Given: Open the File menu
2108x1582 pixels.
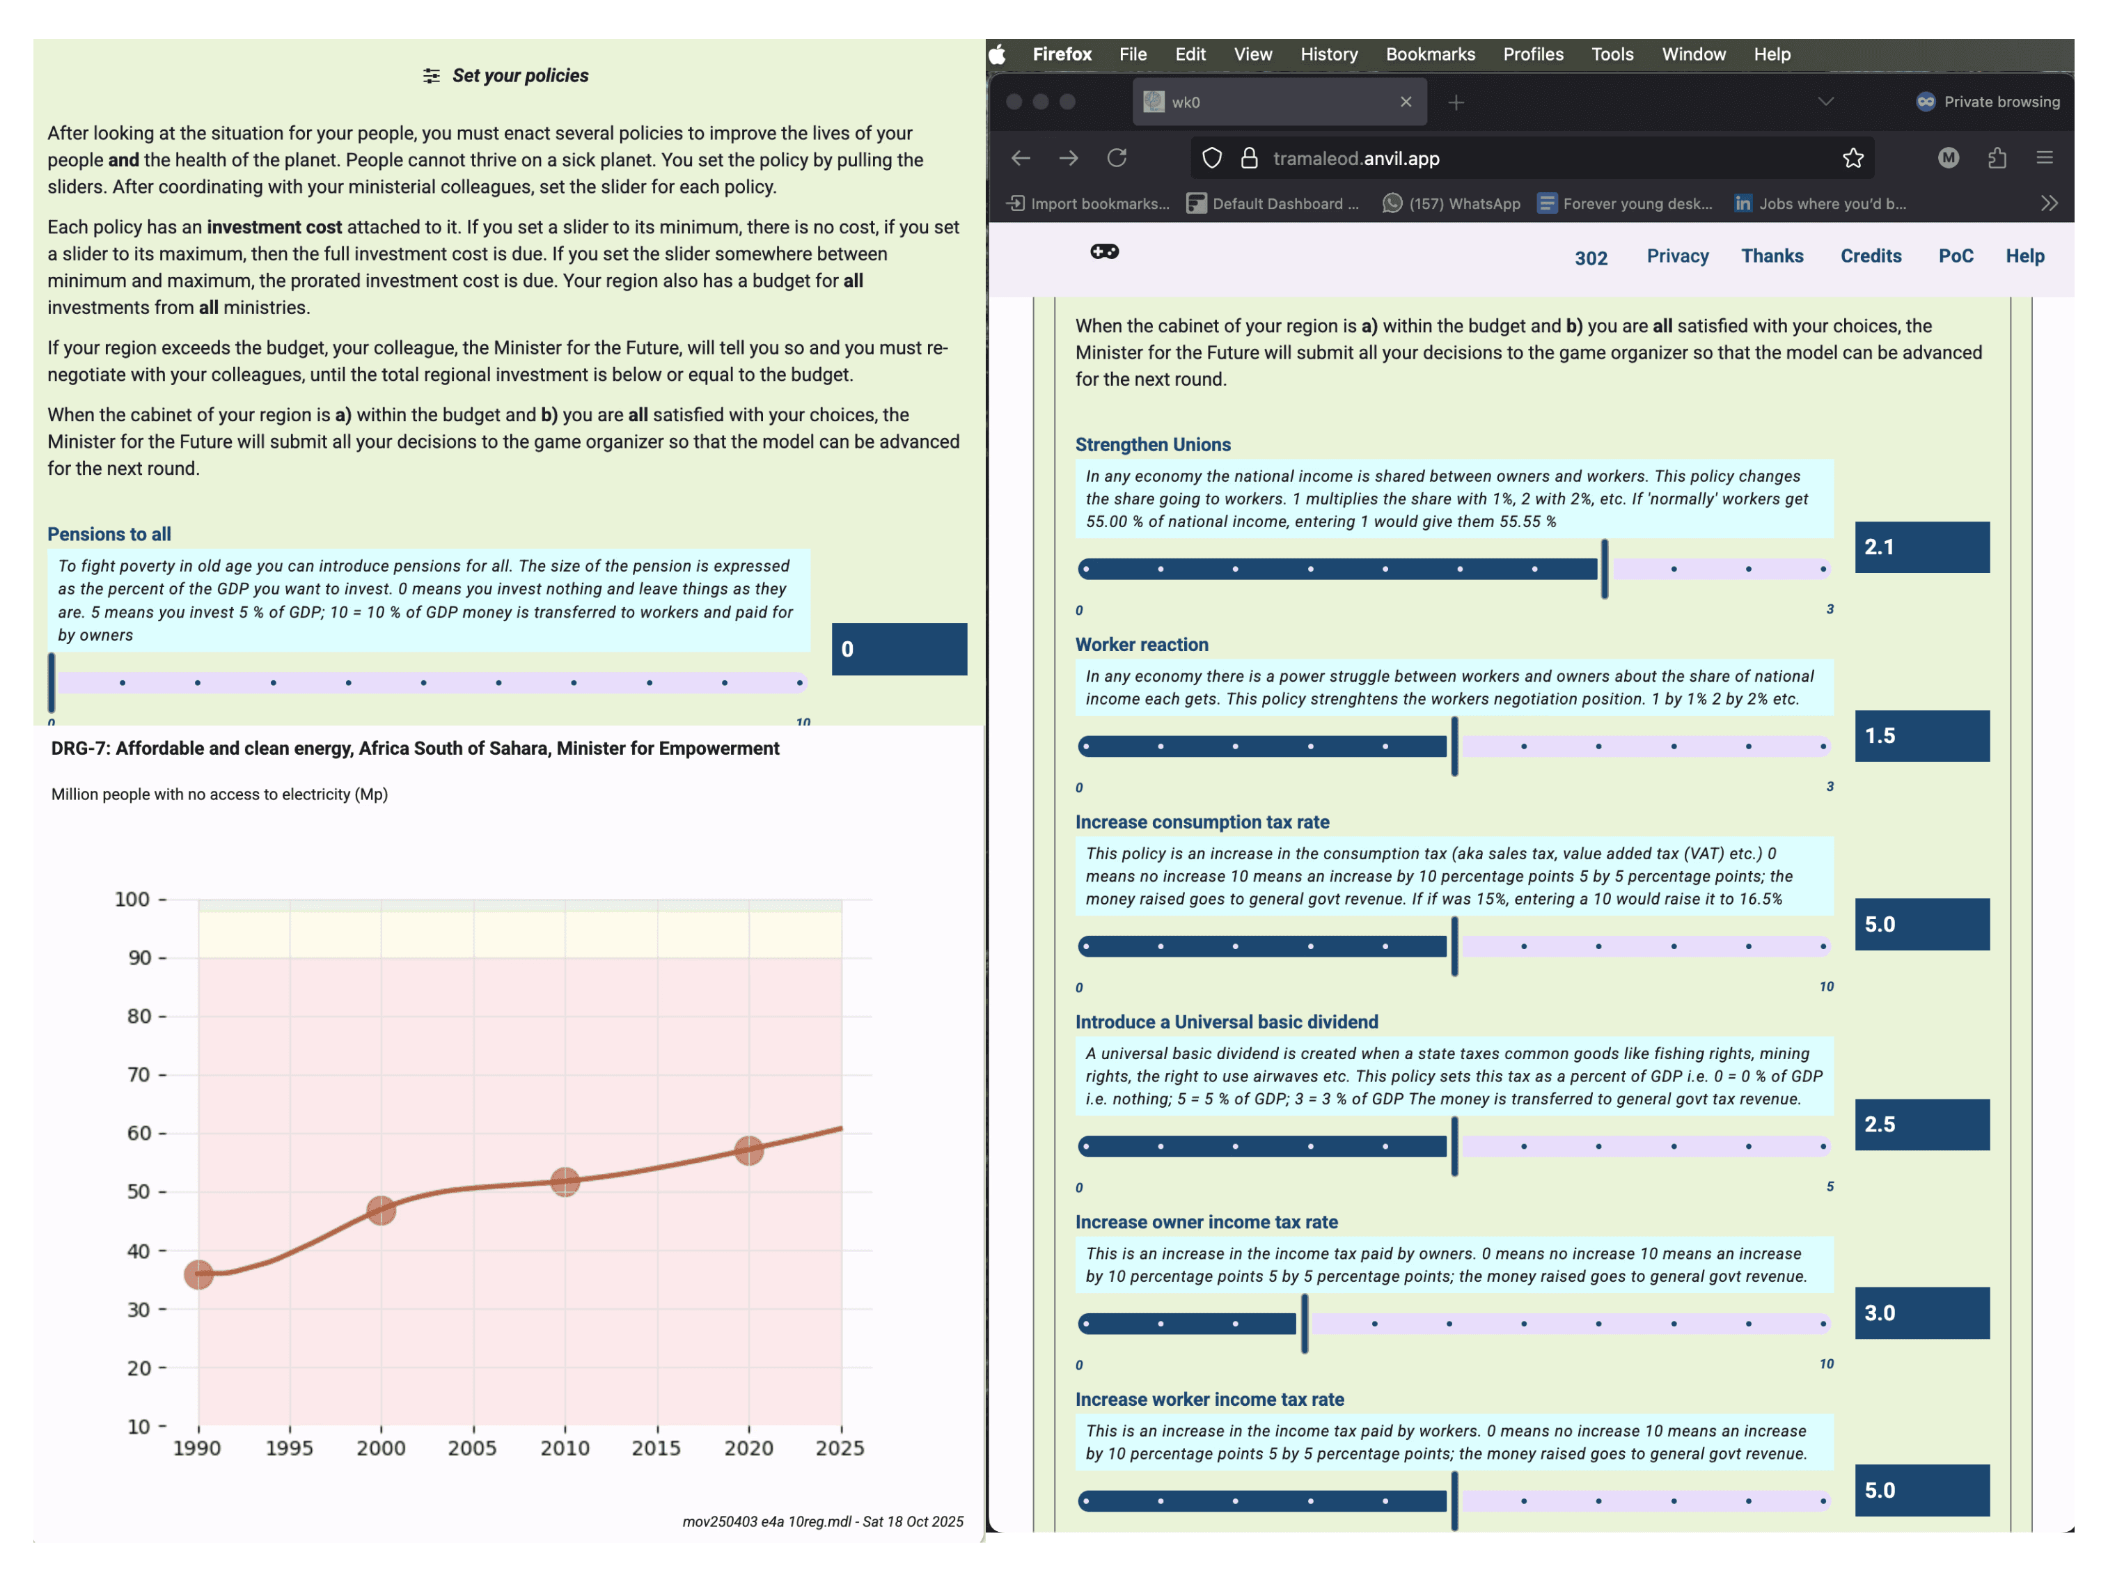Looking at the screenshot, I should (x=1133, y=54).
